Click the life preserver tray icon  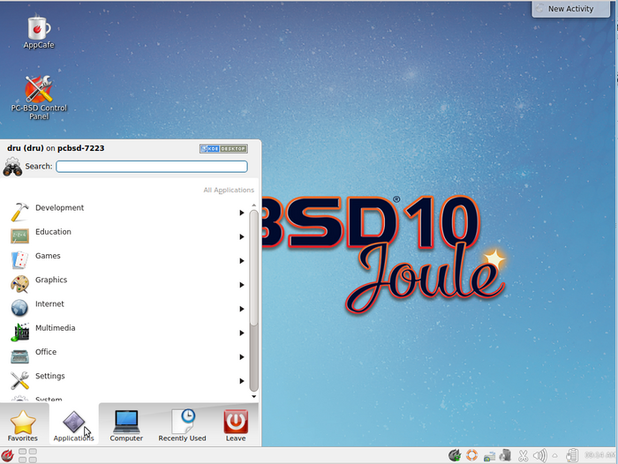[x=471, y=455]
